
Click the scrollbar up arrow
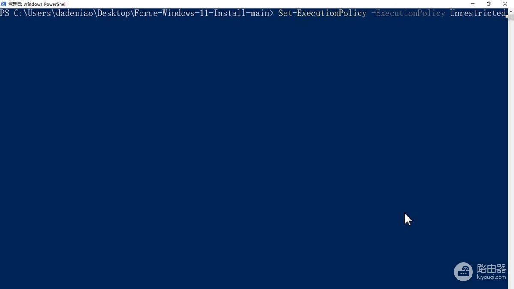(511, 10)
